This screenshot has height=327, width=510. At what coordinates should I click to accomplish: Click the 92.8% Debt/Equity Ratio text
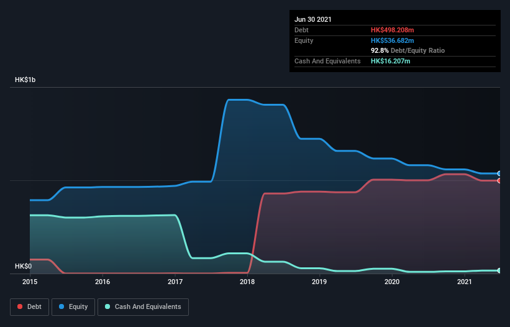(x=408, y=50)
